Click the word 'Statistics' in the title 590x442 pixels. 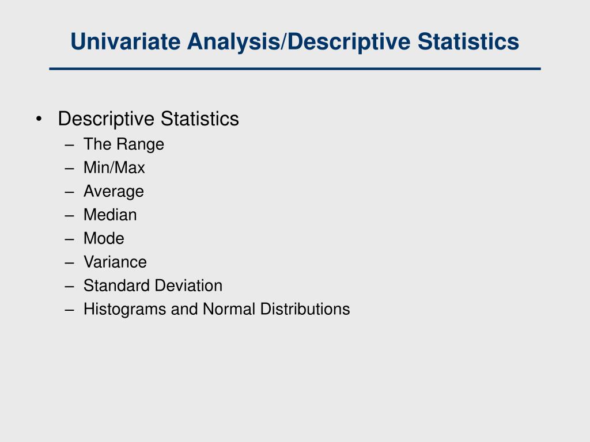(468, 41)
